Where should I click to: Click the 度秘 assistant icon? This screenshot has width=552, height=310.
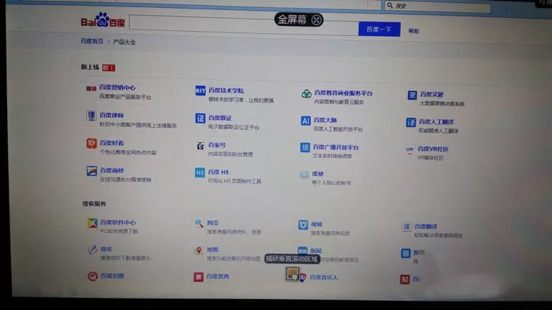click(304, 174)
